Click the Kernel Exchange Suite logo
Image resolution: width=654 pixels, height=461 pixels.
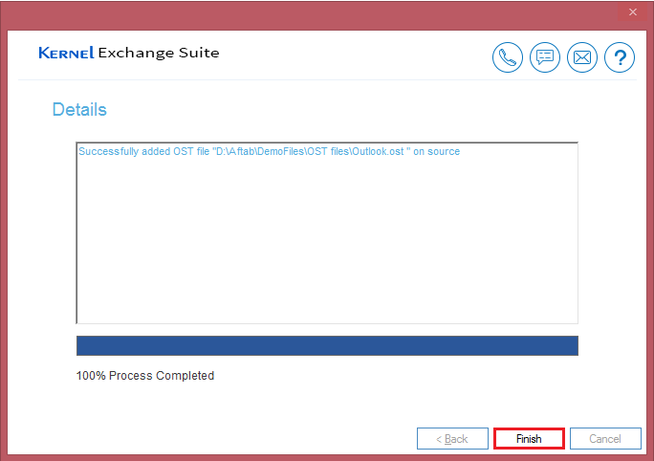point(128,53)
